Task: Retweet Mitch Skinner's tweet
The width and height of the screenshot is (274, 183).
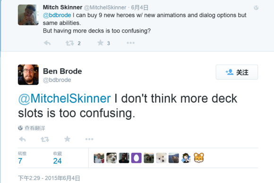Action: pos(70,43)
